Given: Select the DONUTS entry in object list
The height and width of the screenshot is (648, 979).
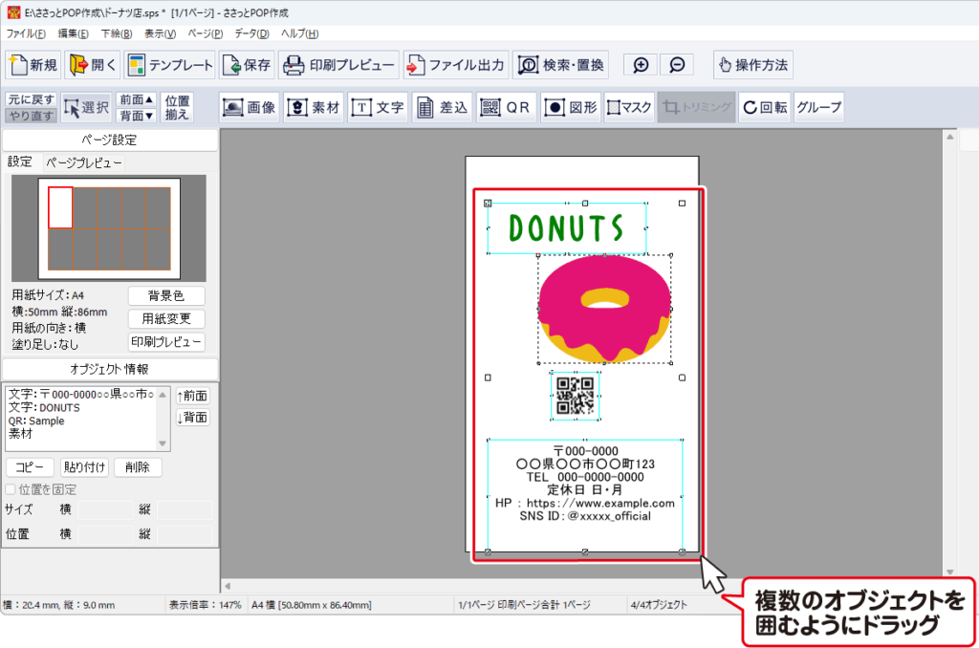Looking at the screenshot, I should pos(45,408).
